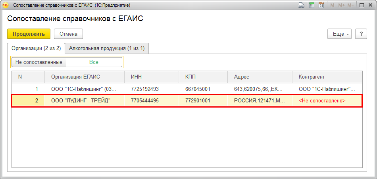Sort by Организация ЕГАИС column header
Viewport: 377px width, 179px height.
click(x=85, y=77)
